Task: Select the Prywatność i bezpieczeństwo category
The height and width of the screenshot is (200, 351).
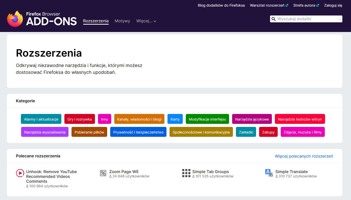Action: 138,132
